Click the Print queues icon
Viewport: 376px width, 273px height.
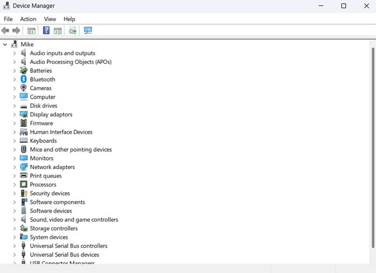tap(23, 176)
